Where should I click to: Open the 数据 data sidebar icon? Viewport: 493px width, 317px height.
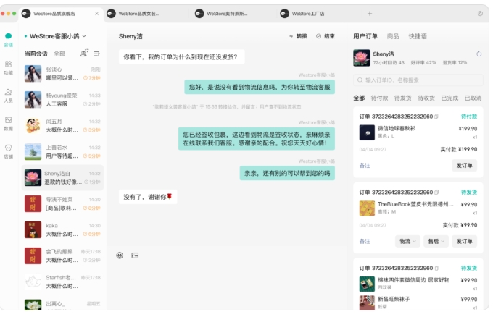point(9,123)
